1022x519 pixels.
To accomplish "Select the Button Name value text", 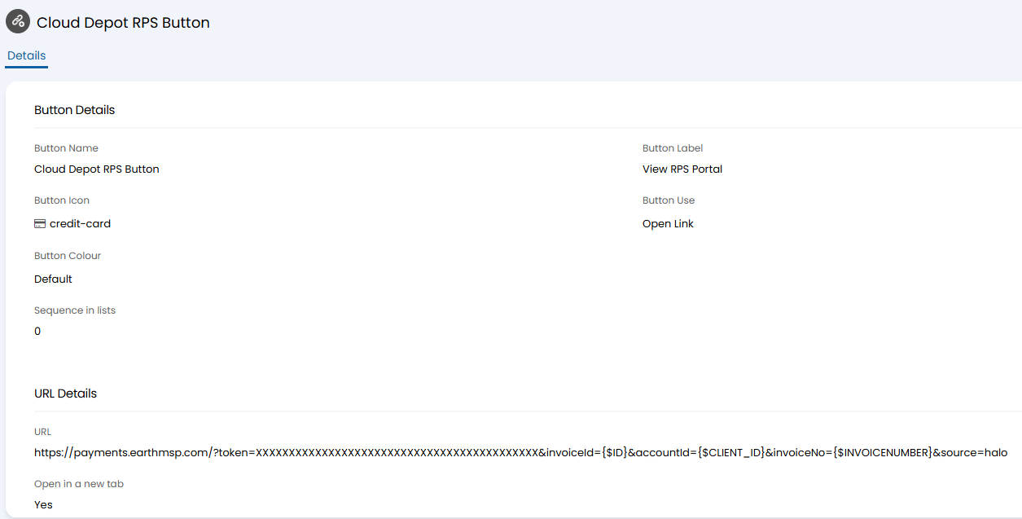I will coord(97,169).
